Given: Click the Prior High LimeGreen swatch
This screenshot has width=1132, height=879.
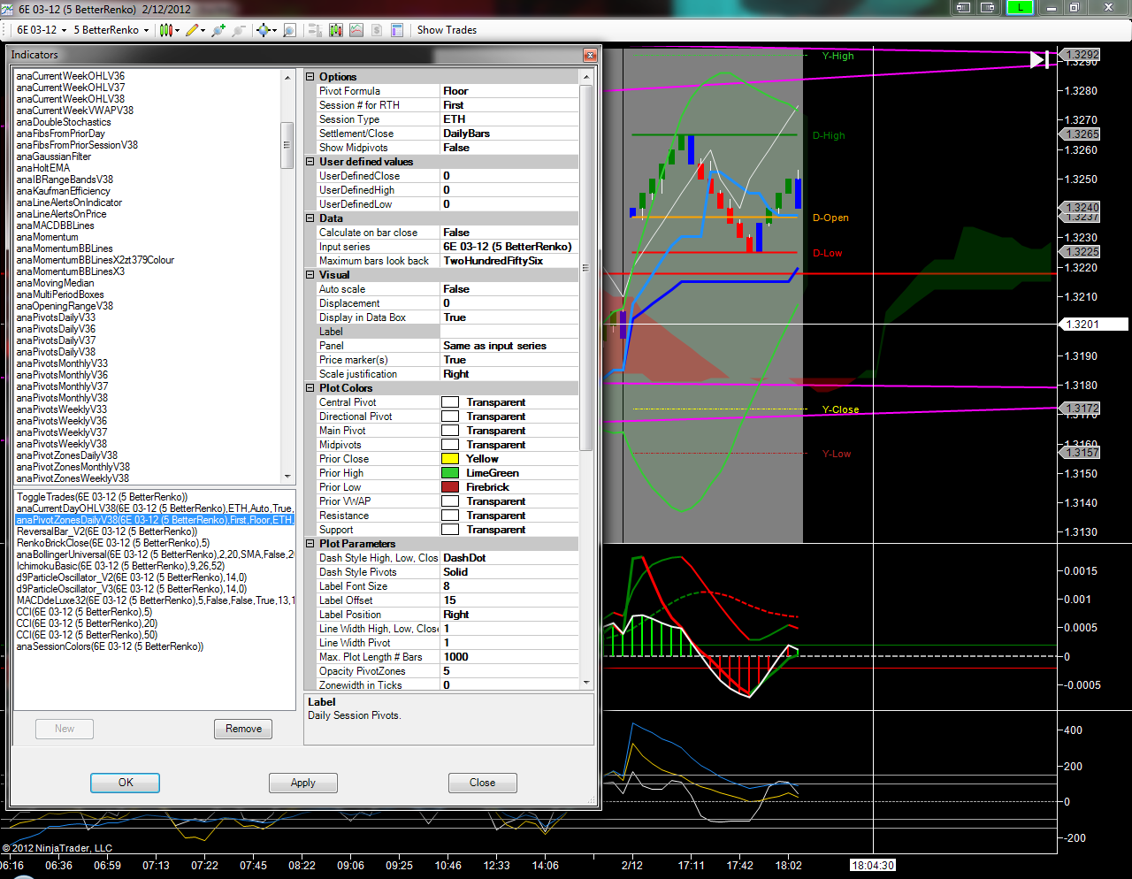Looking at the screenshot, I should tap(450, 473).
